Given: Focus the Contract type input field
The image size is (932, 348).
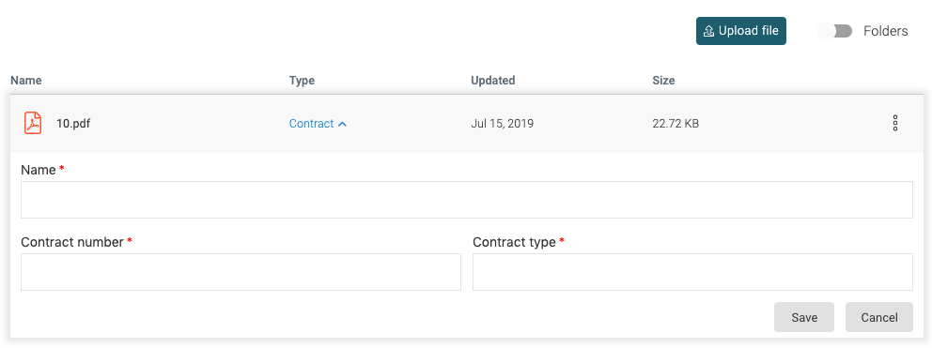Looking at the screenshot, I should [x=692, y=272].
